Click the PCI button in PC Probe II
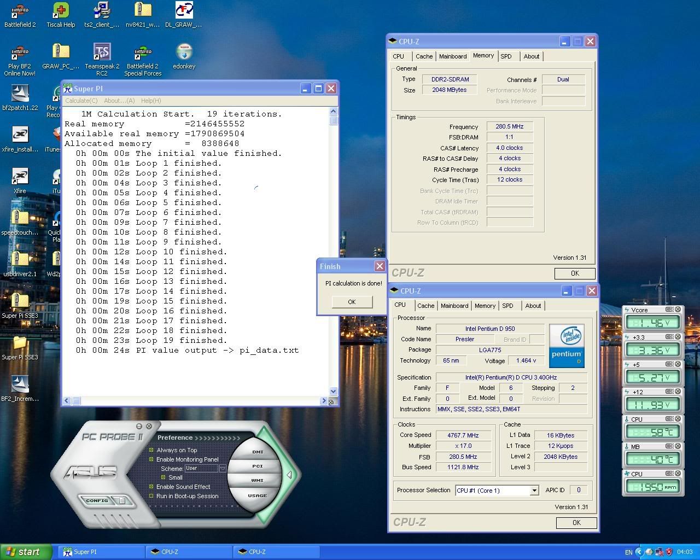Image resolution: width=700 pixels, height=560 pixels. pos(258,466)
